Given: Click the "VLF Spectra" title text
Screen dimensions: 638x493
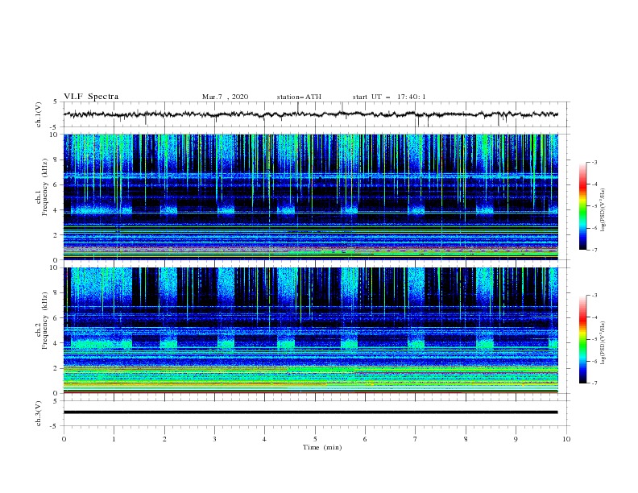Looking at the screenshot, I should (x=91, y=97).
